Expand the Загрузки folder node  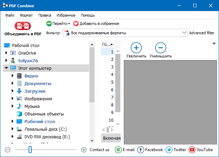point(13,91)
